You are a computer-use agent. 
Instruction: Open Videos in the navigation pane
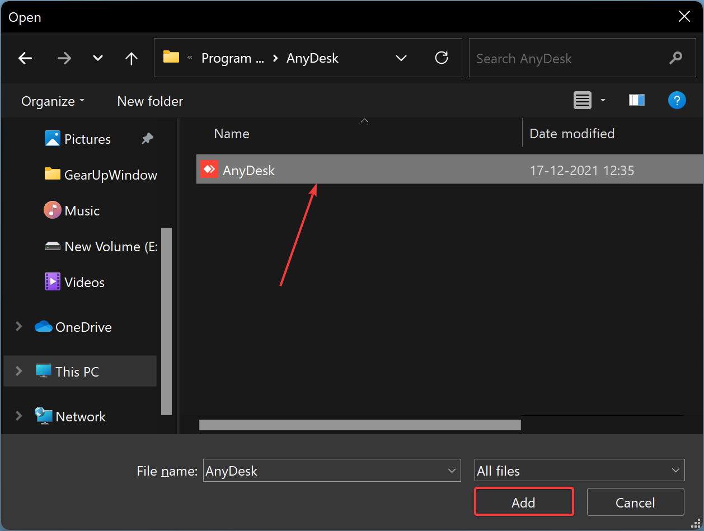pyautogui.click(x=74, y=282)
